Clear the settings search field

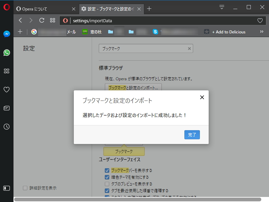pos(189,49)
